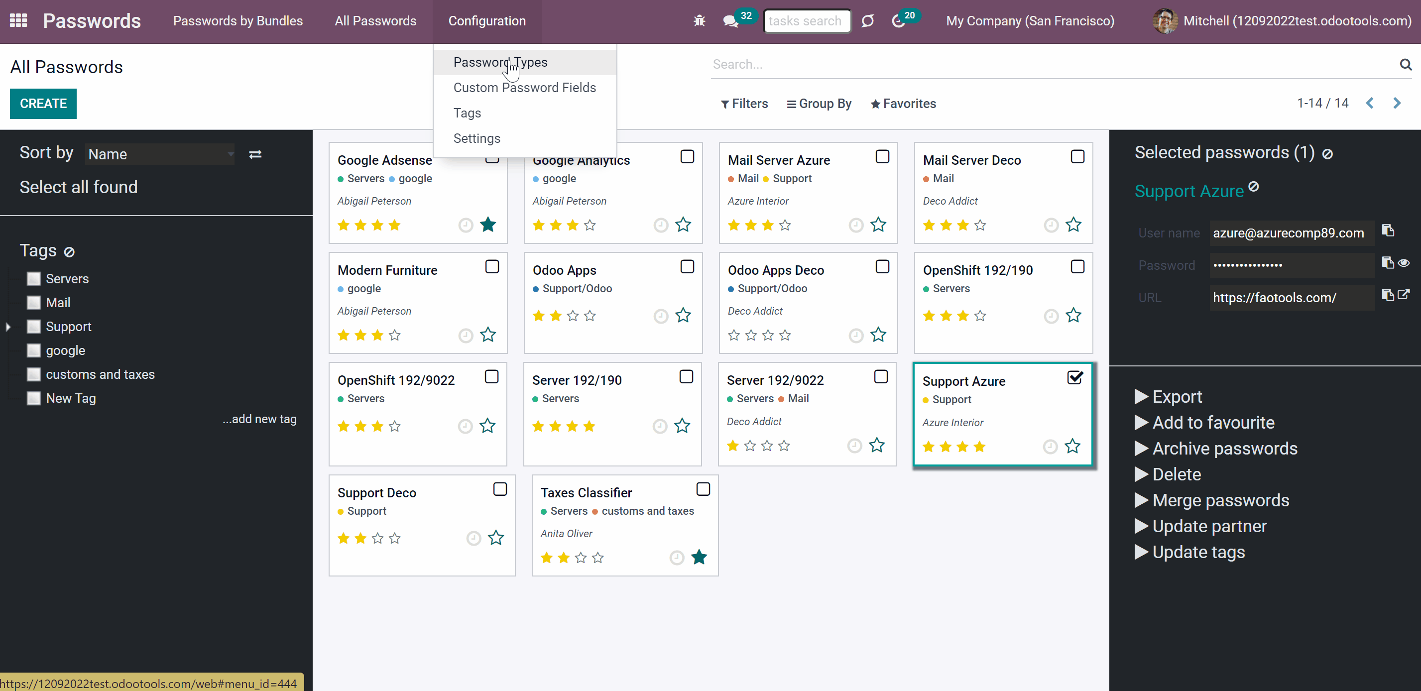Viewport: 1421px width, 691px height.
Task: Select the Odoo Apps card checkbox
Action: (x=687, y=267)
